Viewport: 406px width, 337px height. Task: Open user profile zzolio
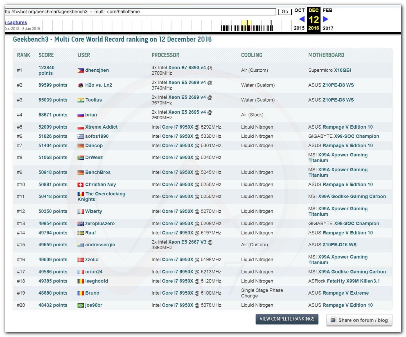92,260
